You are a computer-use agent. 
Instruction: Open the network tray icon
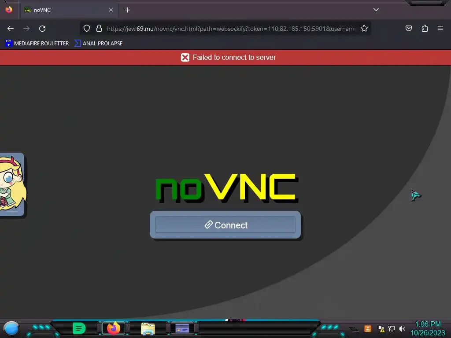click(392, 328)
